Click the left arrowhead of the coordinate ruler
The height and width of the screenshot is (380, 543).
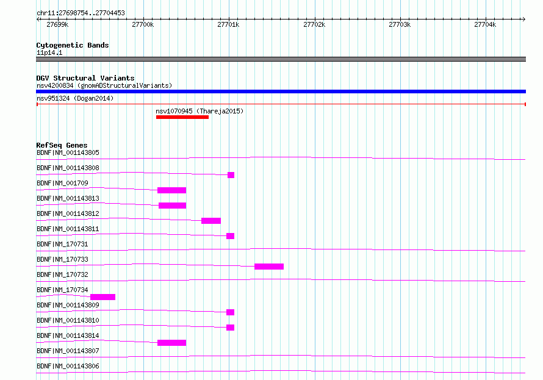(38, 20)
